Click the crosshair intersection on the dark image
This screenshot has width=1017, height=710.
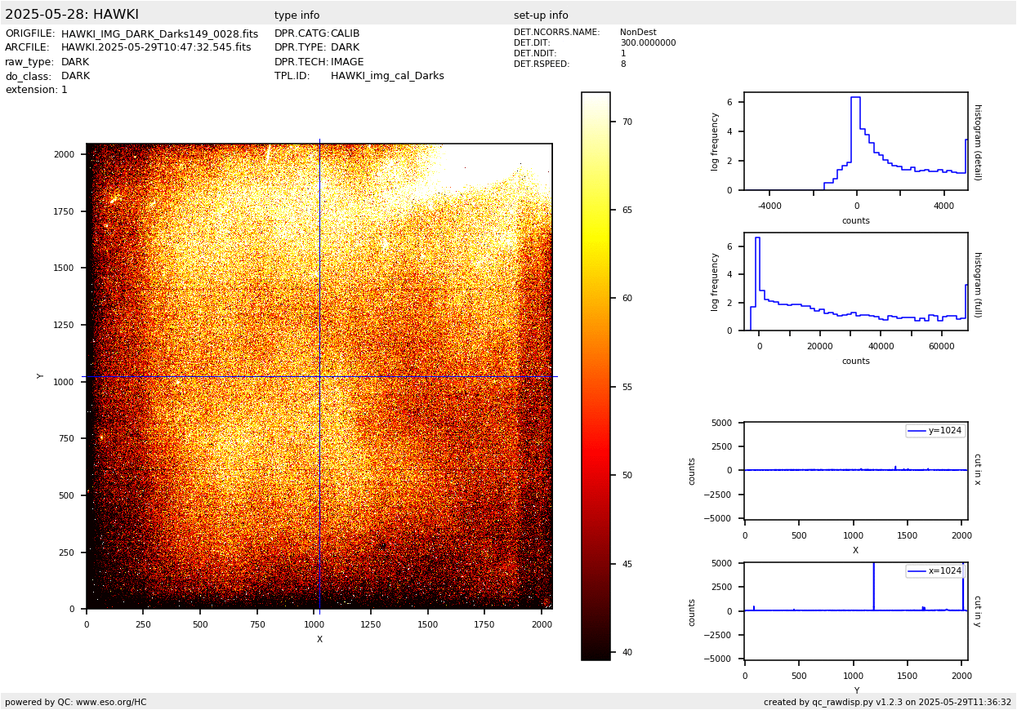(319, 376)
